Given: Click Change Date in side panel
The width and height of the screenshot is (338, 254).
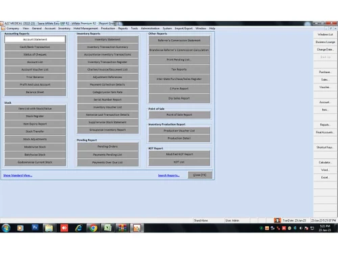Looking at the screenshot, I should [325, 49].
